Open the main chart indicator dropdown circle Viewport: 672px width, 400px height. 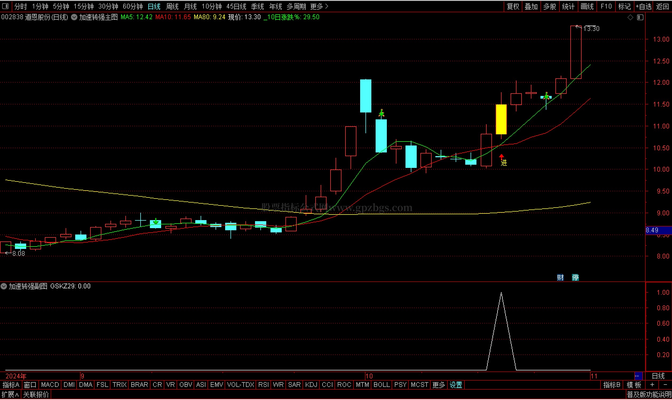click(74, 17)
